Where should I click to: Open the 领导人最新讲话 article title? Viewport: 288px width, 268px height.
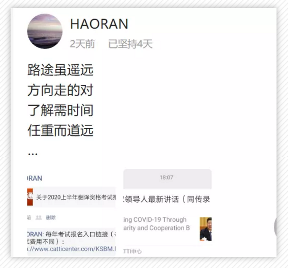167,199
